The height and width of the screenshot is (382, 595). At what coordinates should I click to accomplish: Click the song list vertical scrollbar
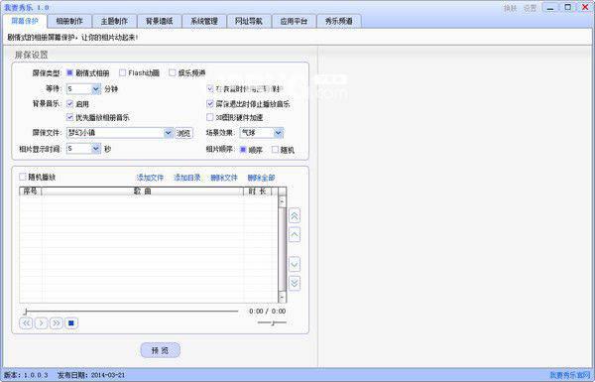tap(282, 249)
